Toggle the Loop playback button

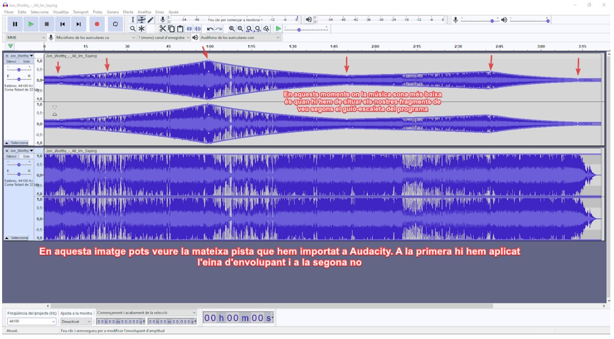pyautogui.click(x=115, y=24)
